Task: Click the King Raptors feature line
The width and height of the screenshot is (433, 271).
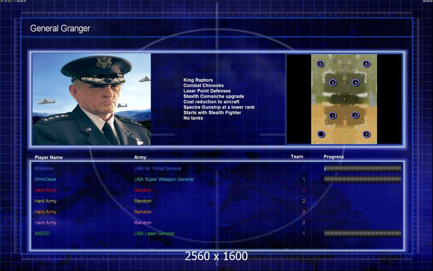Action: click(198, 80)
